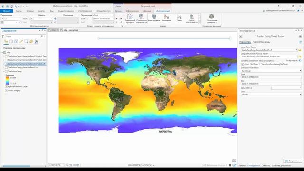Pause map drawing in the status bar
This screenshot has width=304, height=171.
point(230,165)
